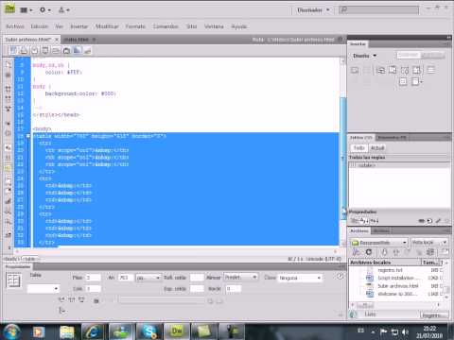Viewport: 454px width, 340px height.
Task: Select Subir archivos.html in local files list
Action: pyautogui.click(x=398, y=285)
